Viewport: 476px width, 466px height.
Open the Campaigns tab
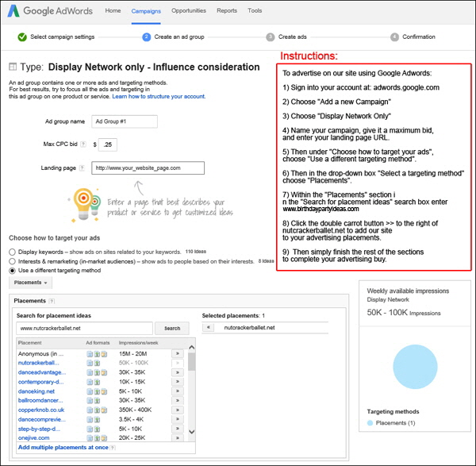pyautogui.click(x=146, y=11)
